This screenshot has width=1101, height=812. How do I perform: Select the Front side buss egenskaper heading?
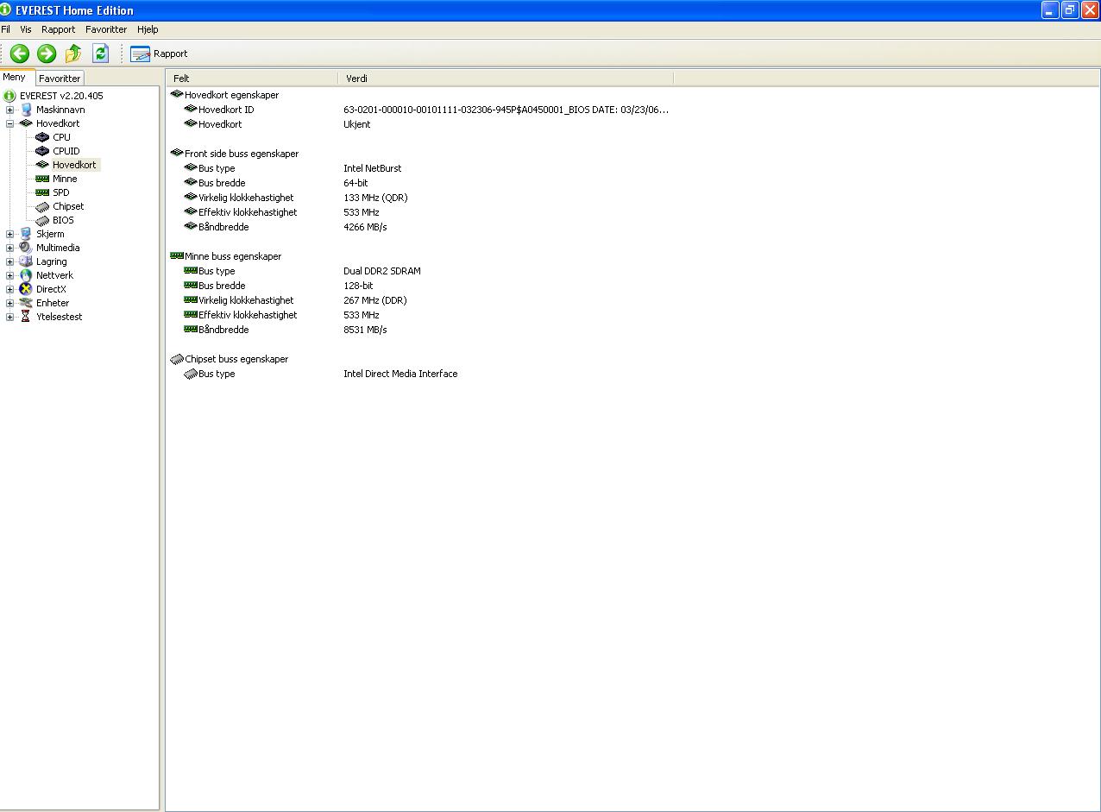242,154
